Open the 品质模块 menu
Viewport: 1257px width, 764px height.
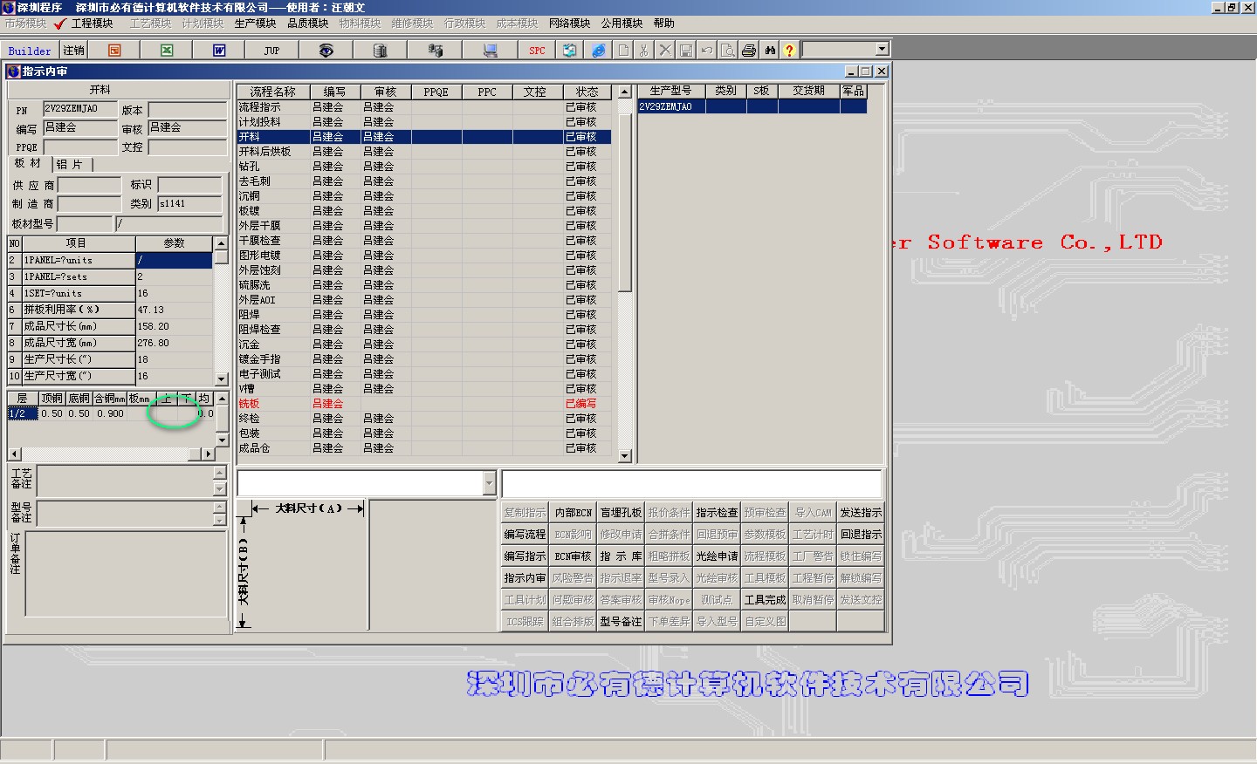308,24
